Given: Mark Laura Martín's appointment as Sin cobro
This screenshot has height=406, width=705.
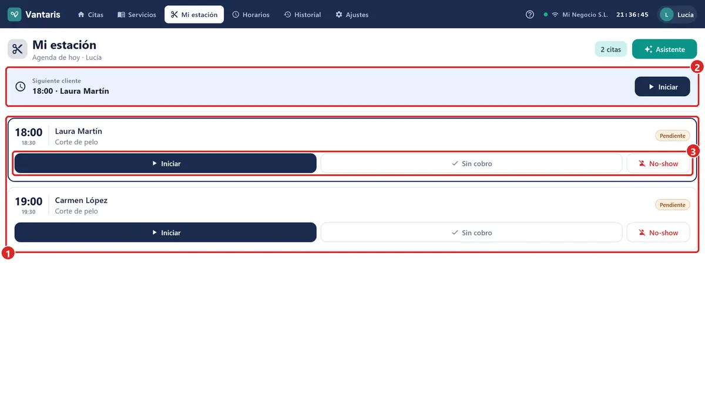Looking at the screenshot, I should tap(471, 164).
